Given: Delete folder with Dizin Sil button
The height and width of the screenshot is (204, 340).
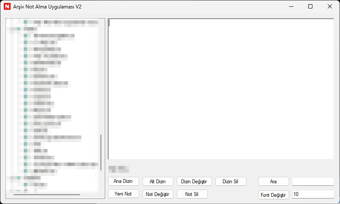Looking at the screenshot, I should pos(230,181).
